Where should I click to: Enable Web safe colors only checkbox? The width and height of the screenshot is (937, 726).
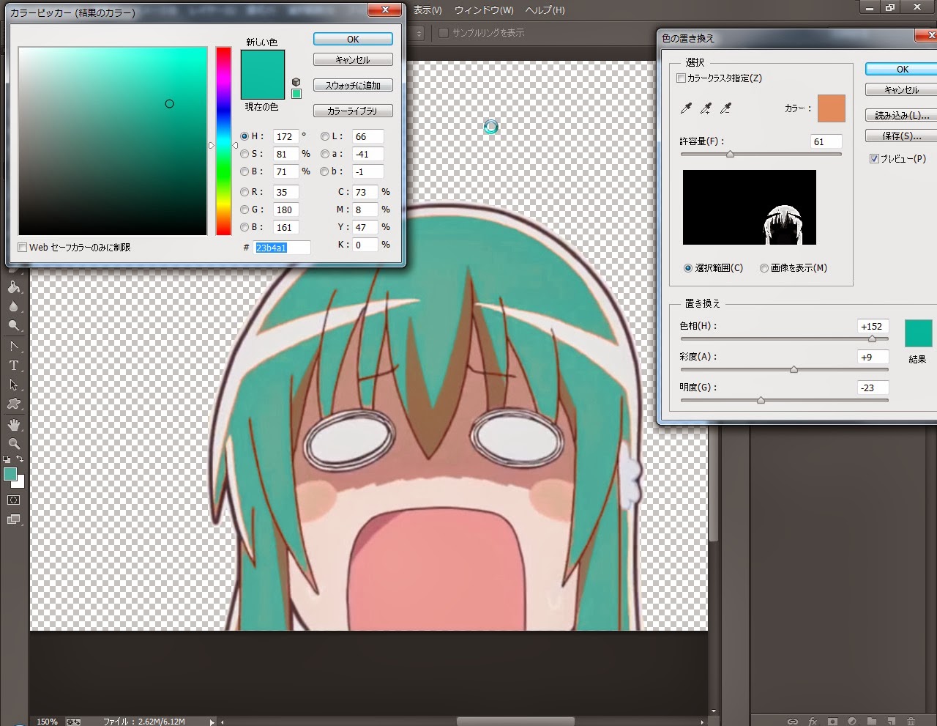pos(23,248)
